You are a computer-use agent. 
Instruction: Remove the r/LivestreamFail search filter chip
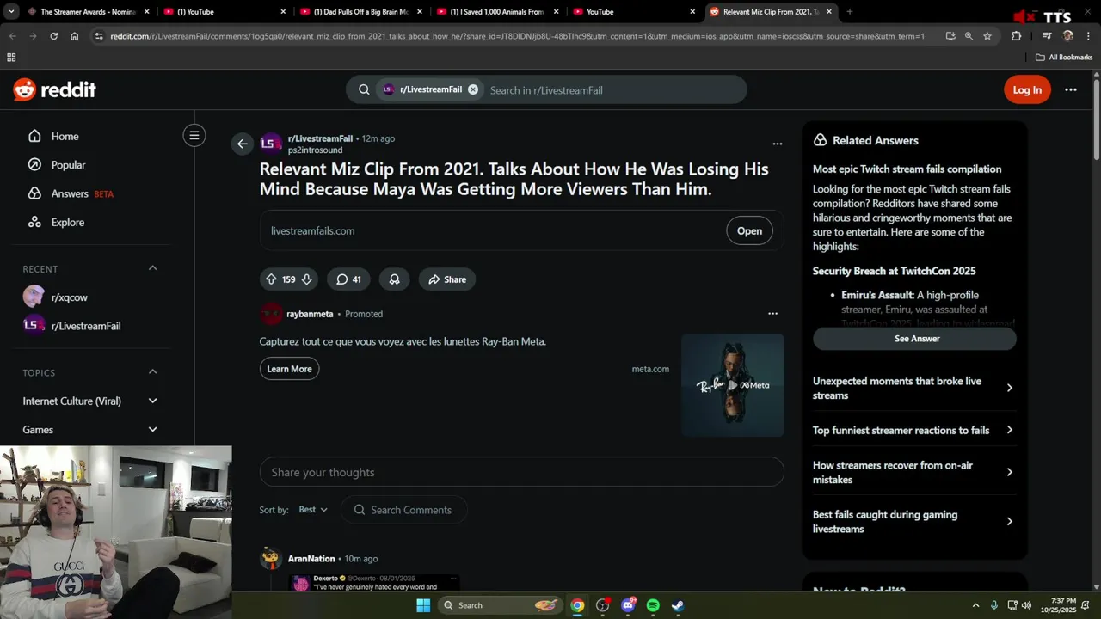click(x=473, y=89)
